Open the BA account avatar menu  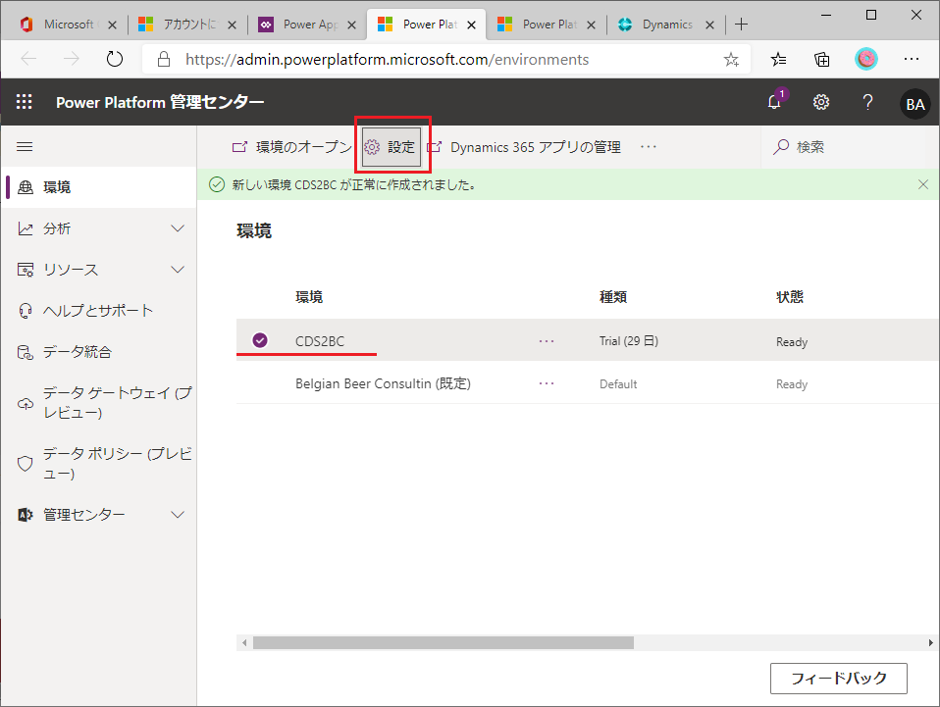pos(914,104)
